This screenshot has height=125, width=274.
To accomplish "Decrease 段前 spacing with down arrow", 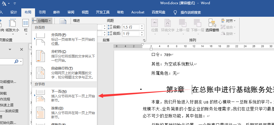I will pos(142,28).
